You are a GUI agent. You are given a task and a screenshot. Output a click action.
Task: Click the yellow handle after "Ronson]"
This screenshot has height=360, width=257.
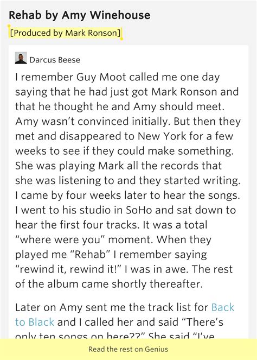pyautogui.click(x=121, y=39)
